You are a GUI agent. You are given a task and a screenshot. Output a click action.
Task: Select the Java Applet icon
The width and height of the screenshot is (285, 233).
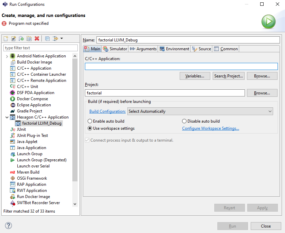pyautogui.click(x=13, y=142)
